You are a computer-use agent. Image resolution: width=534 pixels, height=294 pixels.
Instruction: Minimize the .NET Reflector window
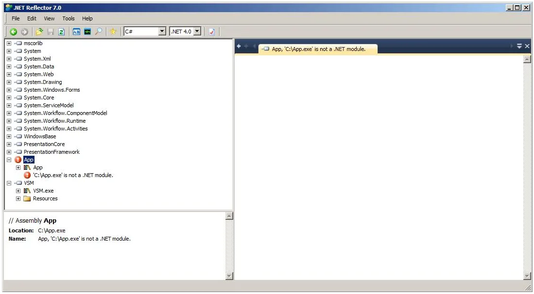tap(510, 7)
